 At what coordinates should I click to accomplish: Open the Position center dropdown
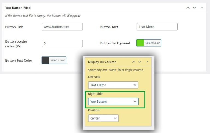pos(103,118)
